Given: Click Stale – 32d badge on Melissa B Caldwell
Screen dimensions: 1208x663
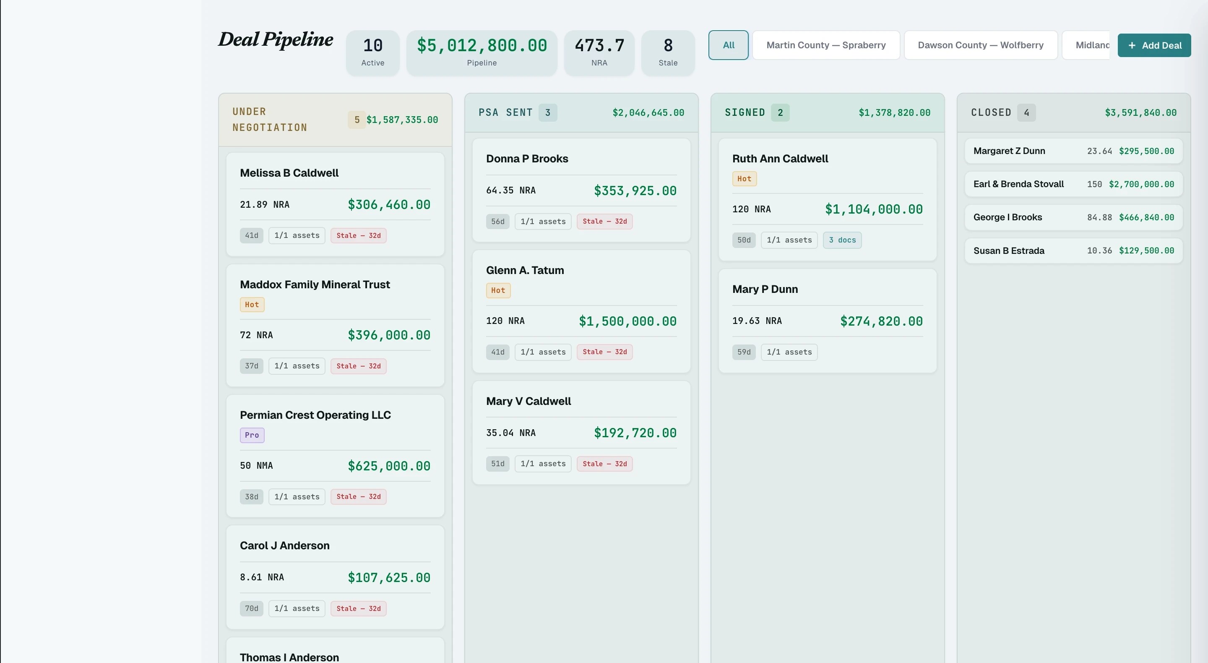Looking at the screenshot, I should click(x=358, y=235).
